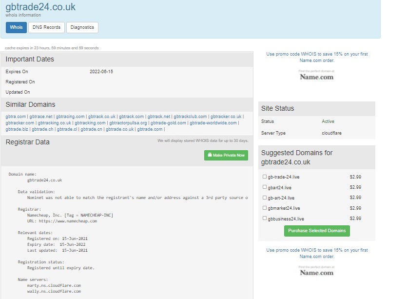
Task: Open the gbtrade.cn link
Action: coord(91,129)
